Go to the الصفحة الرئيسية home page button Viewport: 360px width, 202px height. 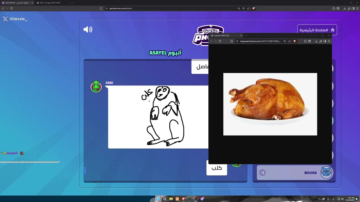tap(317, 30)
